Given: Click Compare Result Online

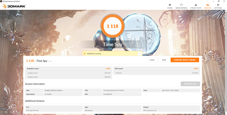Looking at the screenshot, I should [185, 60].
